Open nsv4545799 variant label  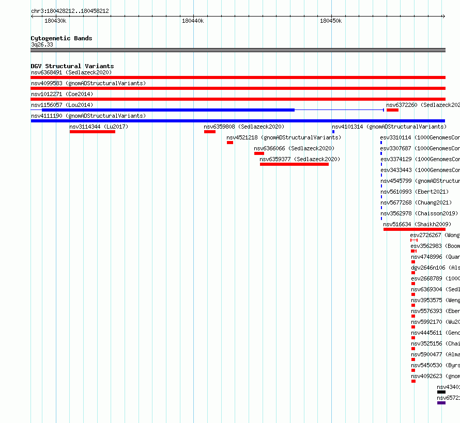tap(420, 181)
